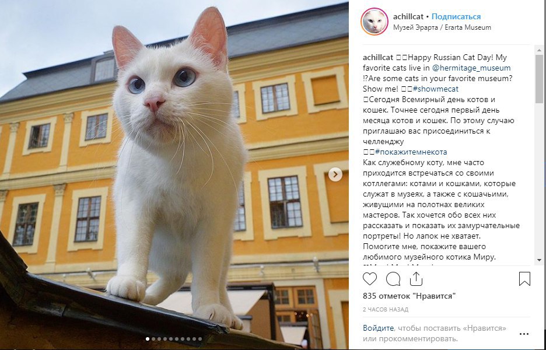Image resolution: width=546 pixels, height=350 pixels.
Task: View 835 likes count
Action: point(409,296)
